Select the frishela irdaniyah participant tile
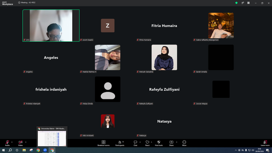Viewport: 272px width, 153px height. point(51,90)
